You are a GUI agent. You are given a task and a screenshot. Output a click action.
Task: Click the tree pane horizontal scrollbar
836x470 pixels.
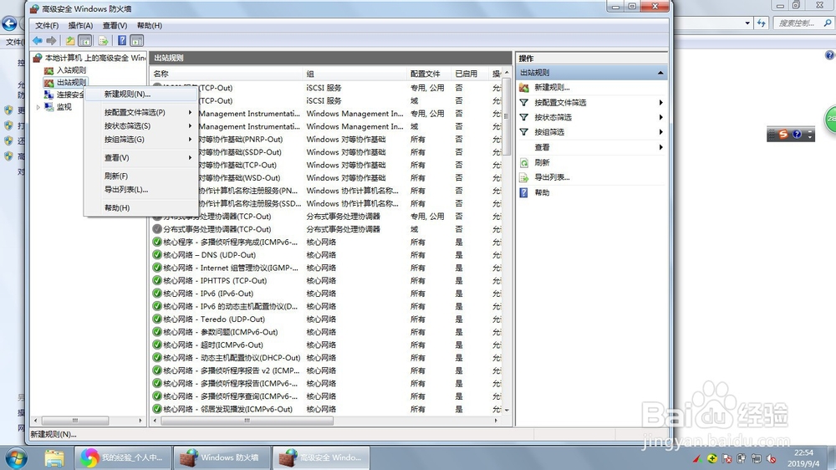pos(74,421)
